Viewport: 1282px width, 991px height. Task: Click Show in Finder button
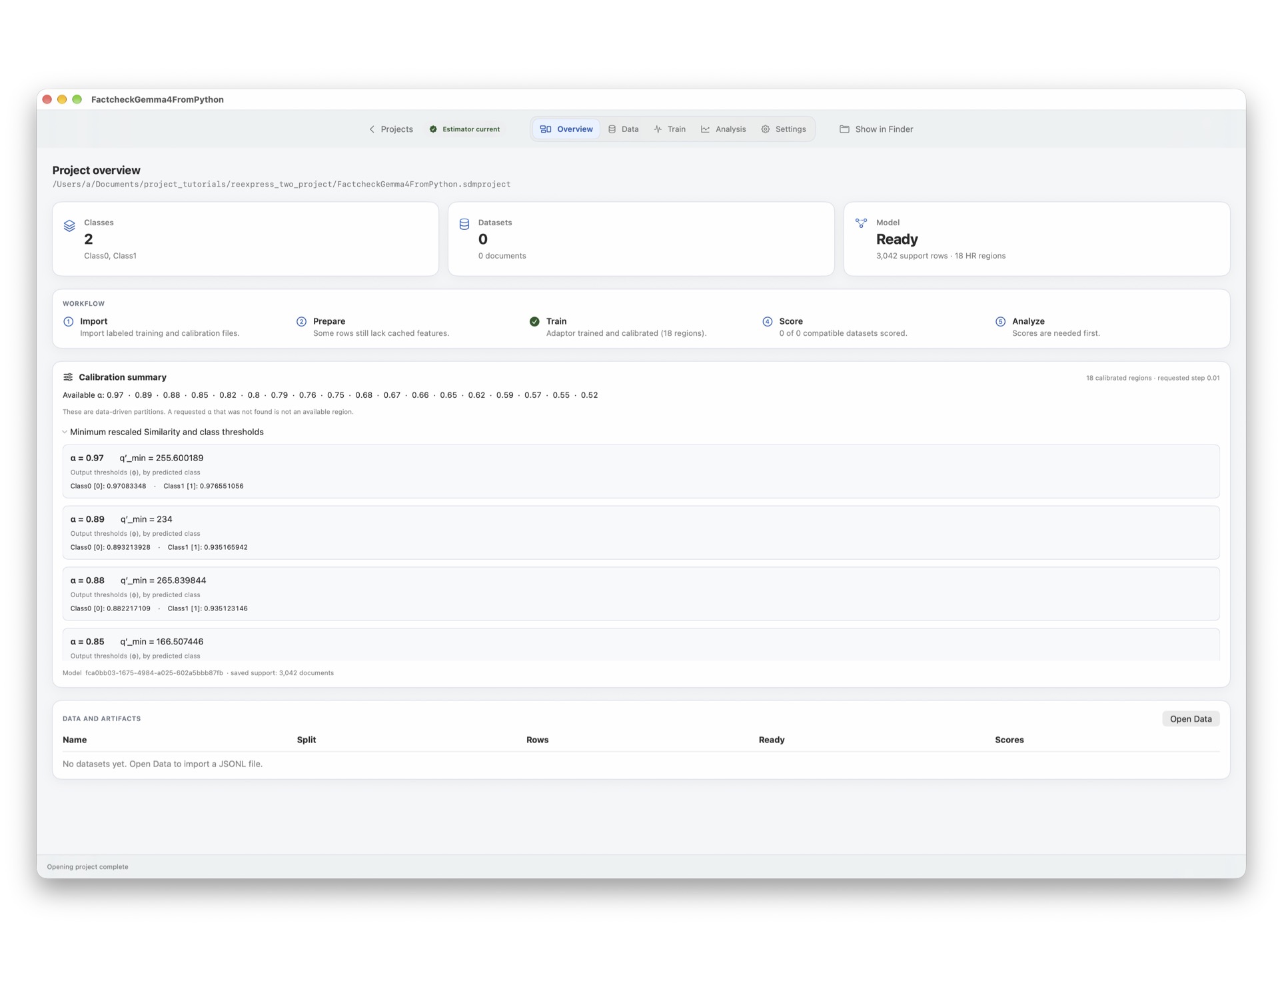[x=876, y=129]
